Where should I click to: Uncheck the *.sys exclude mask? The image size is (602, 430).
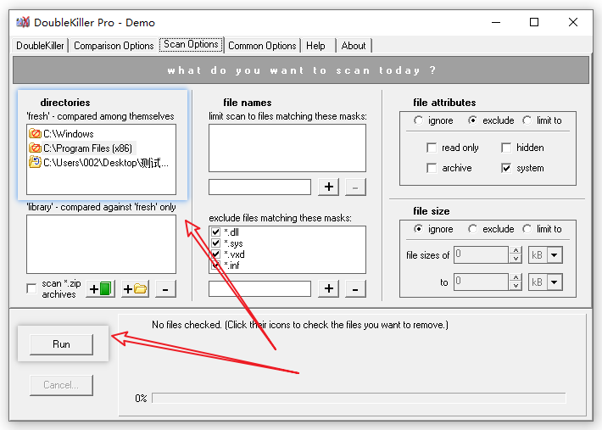point(215,243)
